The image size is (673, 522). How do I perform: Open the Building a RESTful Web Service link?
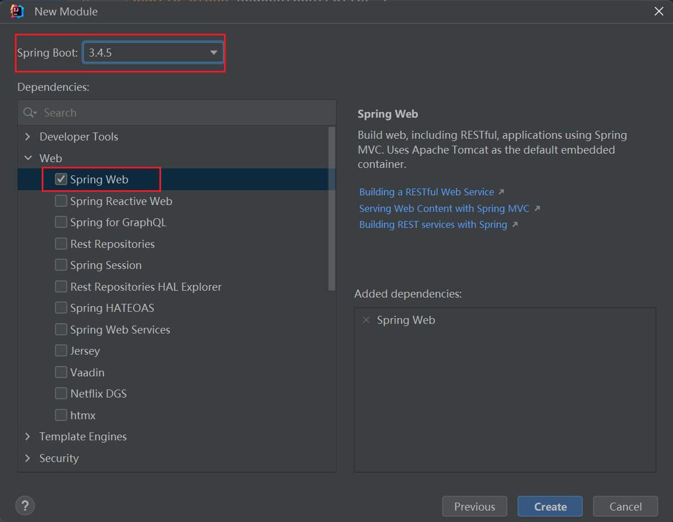coord(426,191)
